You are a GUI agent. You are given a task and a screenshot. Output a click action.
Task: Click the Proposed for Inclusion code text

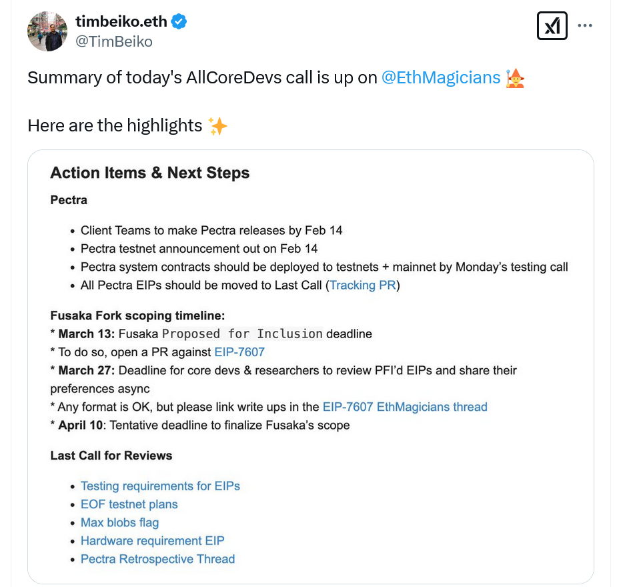click(x=243, y=334)
